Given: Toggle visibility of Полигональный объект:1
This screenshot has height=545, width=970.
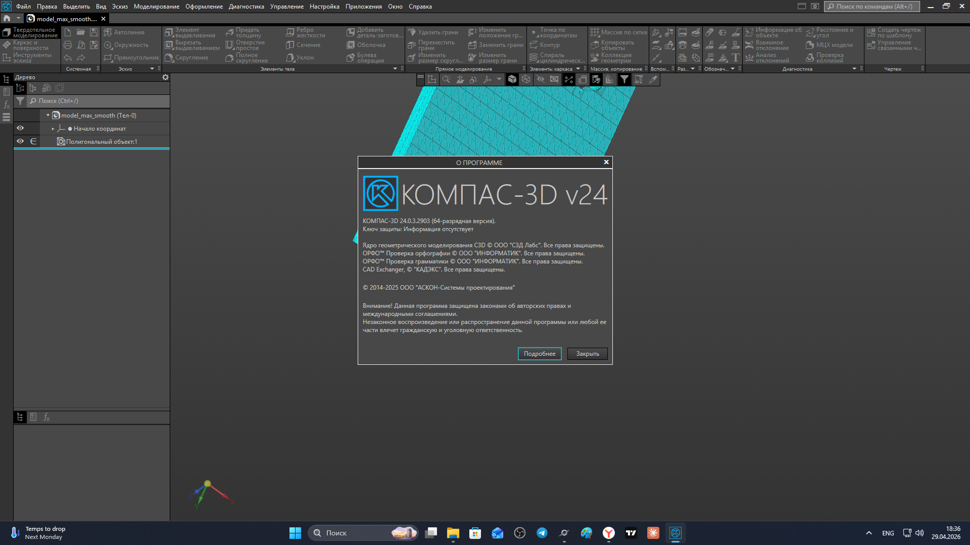Looking at the screenshot, I should (20, 141).
